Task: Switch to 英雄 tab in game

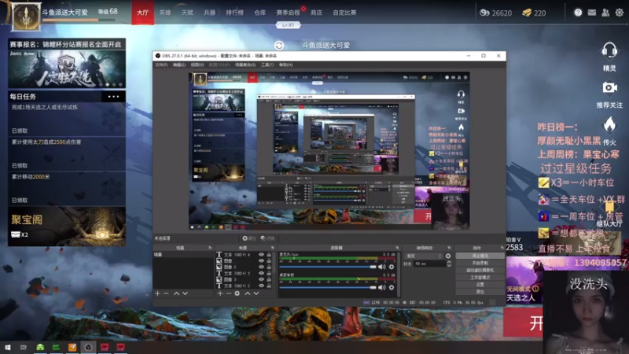Action: coord(165,13)
